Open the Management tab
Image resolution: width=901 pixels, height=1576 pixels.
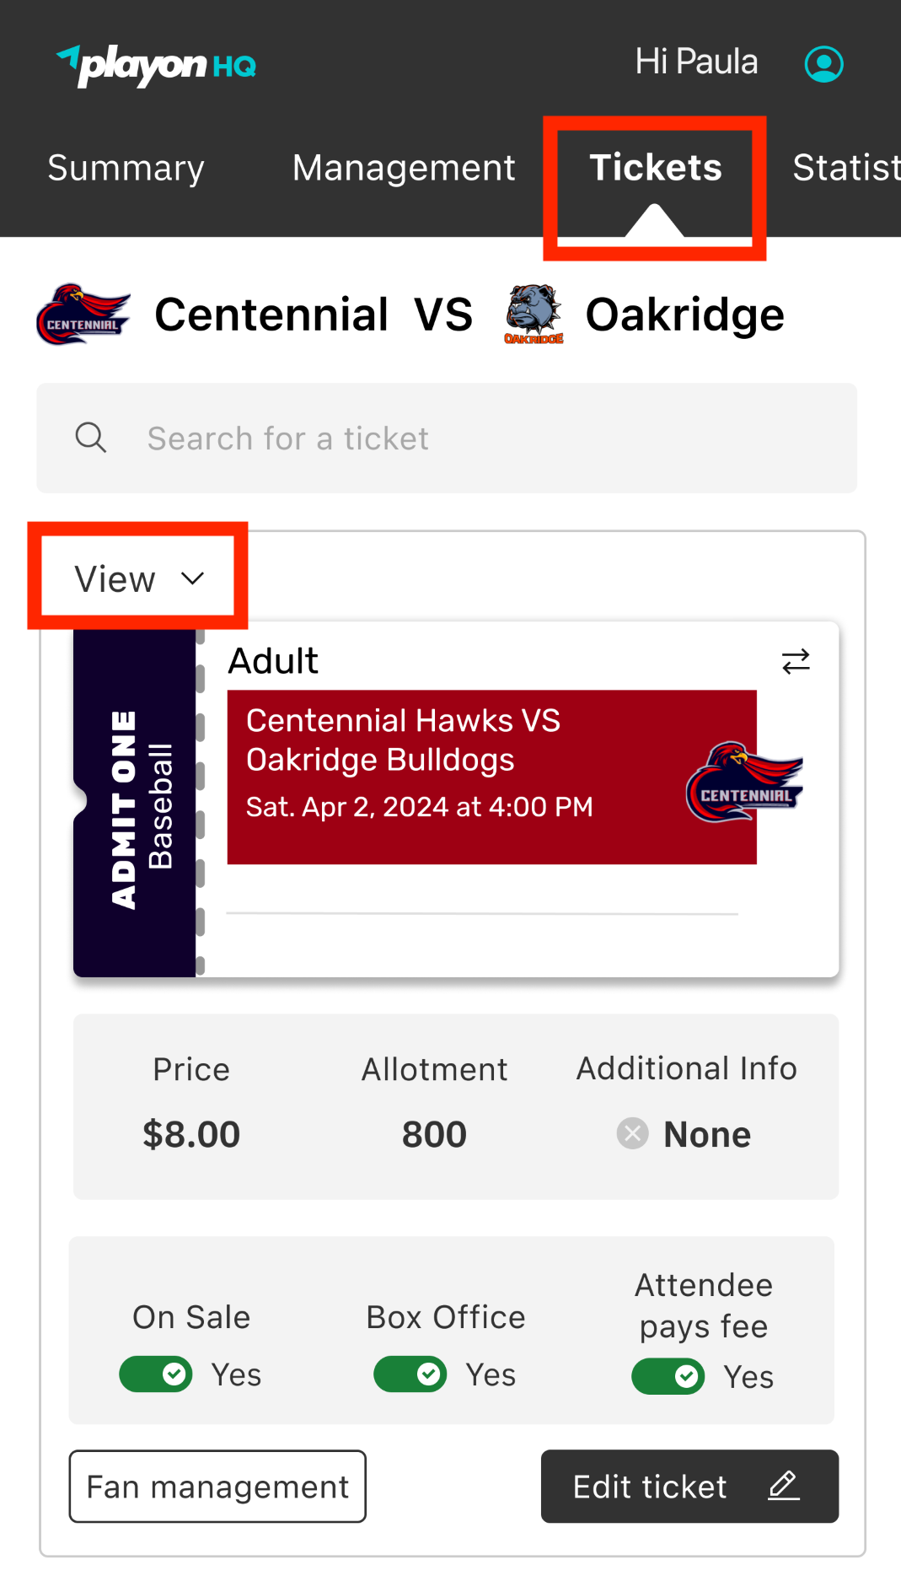pyautogui.click(x=404, y=168)
